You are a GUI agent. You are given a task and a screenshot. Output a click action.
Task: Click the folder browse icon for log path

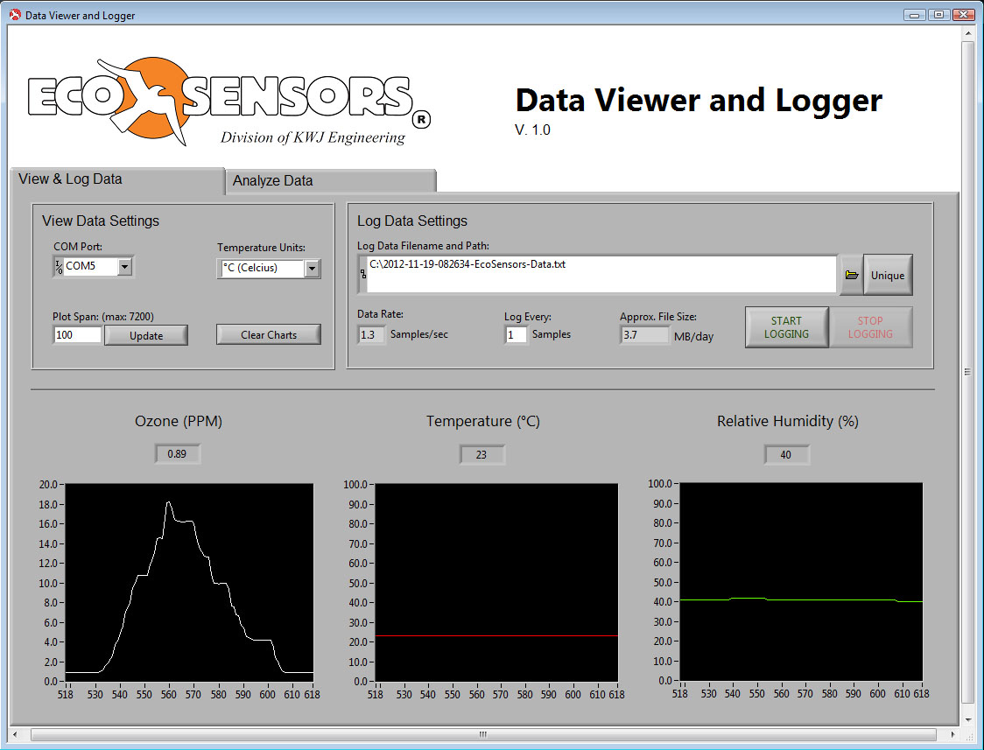coord(851,275)
